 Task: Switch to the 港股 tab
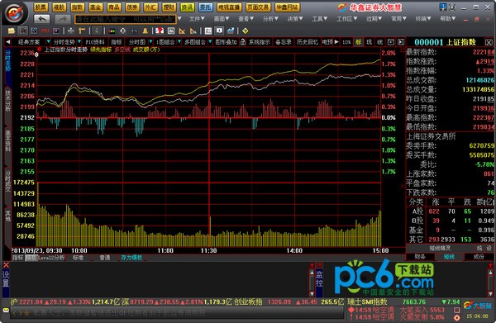(60, 7)
